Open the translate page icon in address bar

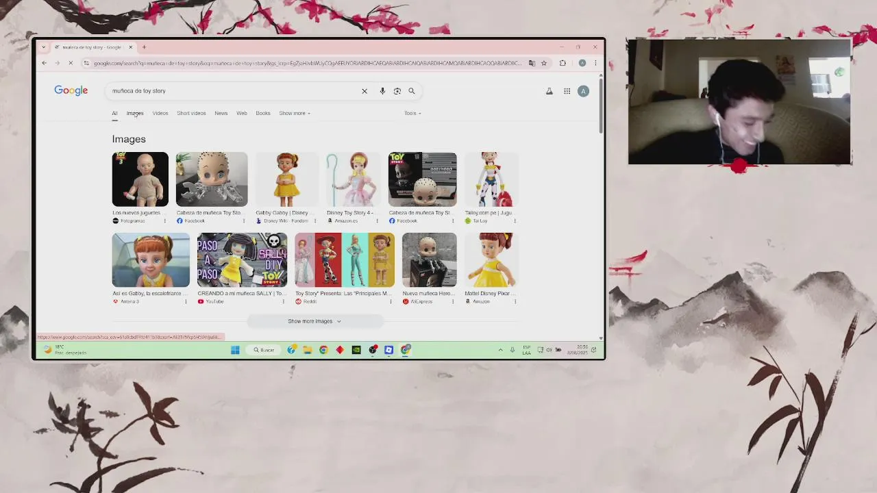[532, 63]
